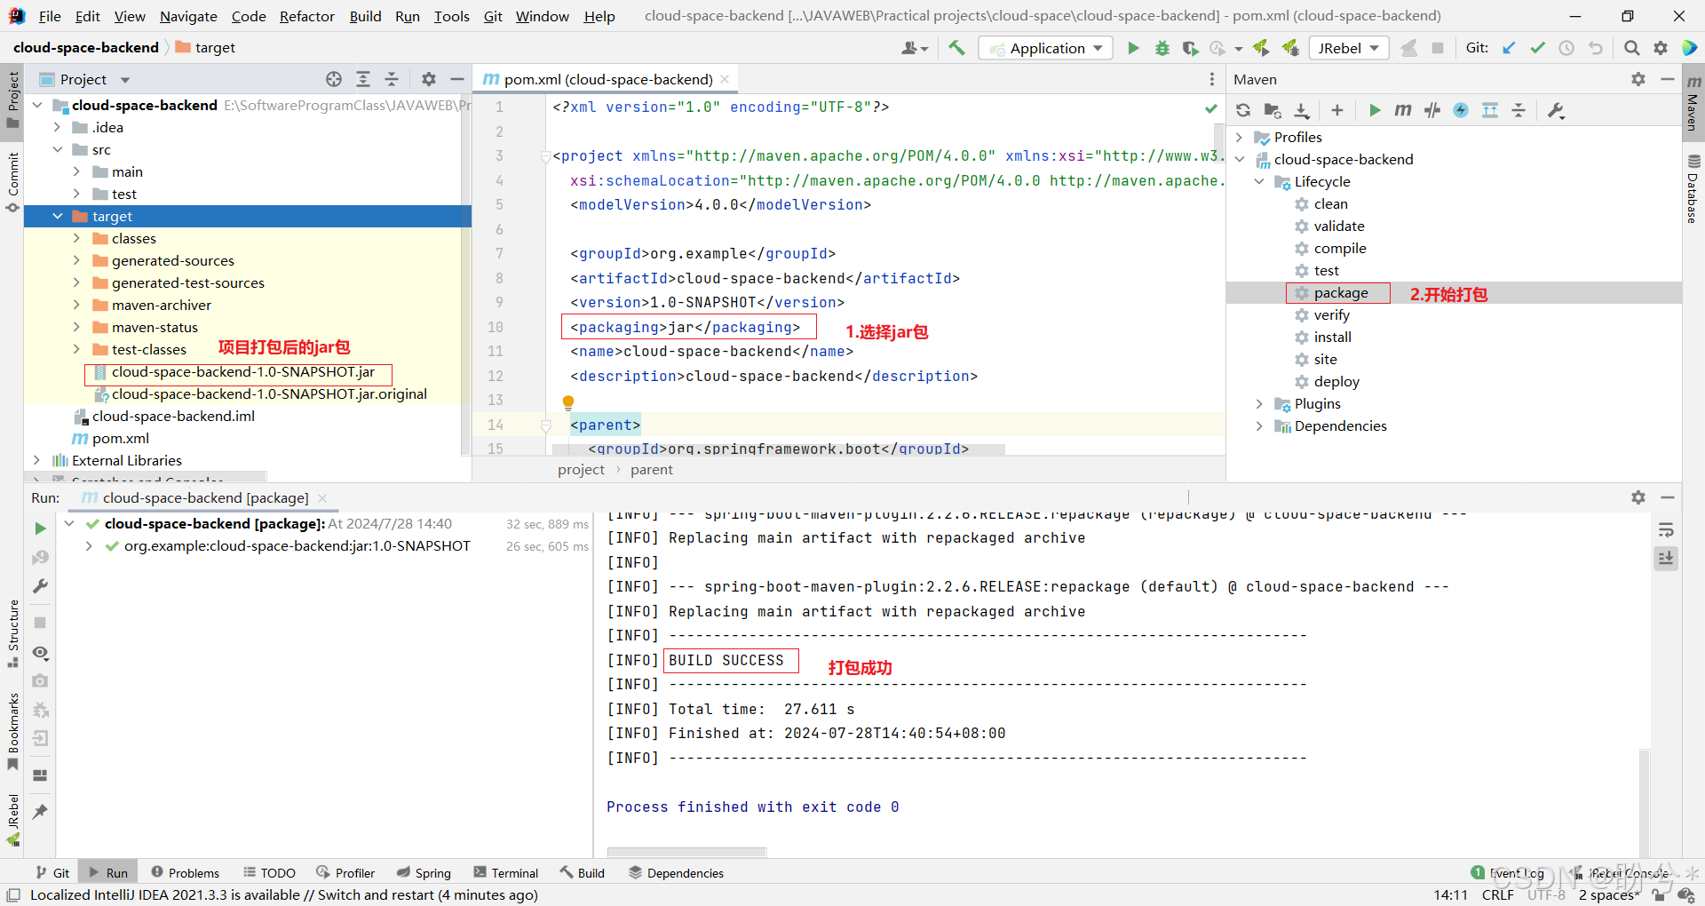1705x906 pixels.
Task: Start debugging with the bug icon
Action: (1162, 48)
